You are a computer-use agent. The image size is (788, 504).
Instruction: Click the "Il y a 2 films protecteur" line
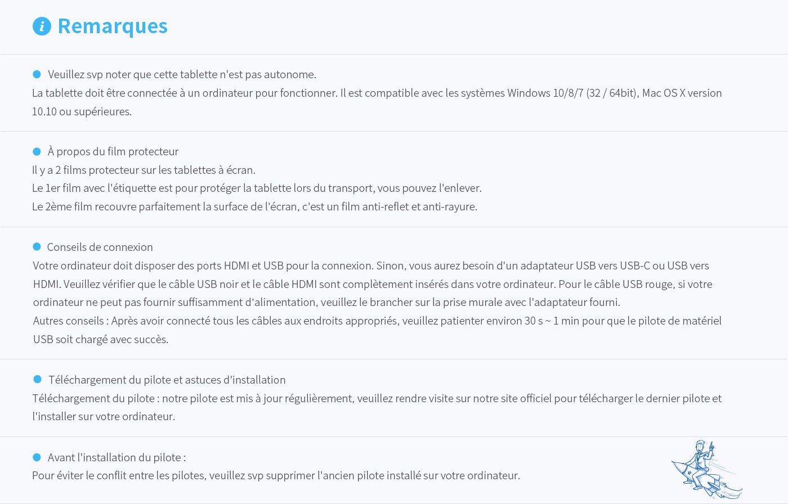point(144,170)
